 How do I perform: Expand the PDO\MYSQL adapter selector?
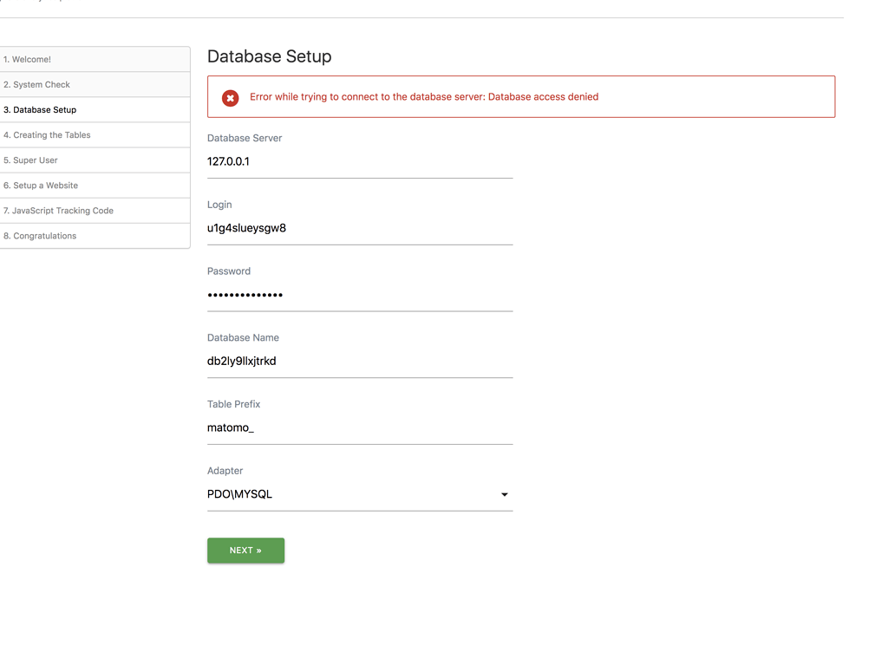pos(360,494)
